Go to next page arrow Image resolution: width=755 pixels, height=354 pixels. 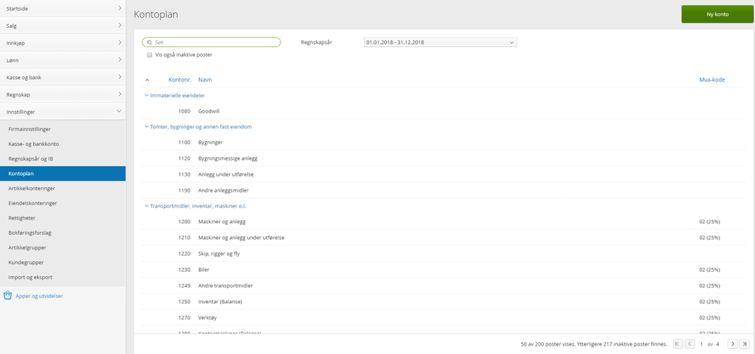[732, 343]
